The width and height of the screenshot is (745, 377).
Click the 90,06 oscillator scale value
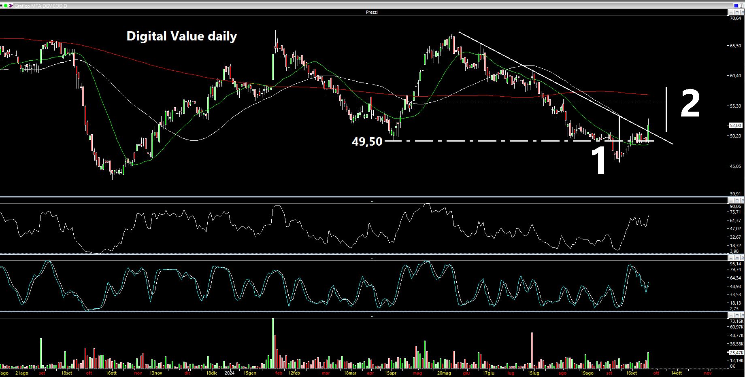click(x=735, y=206)
